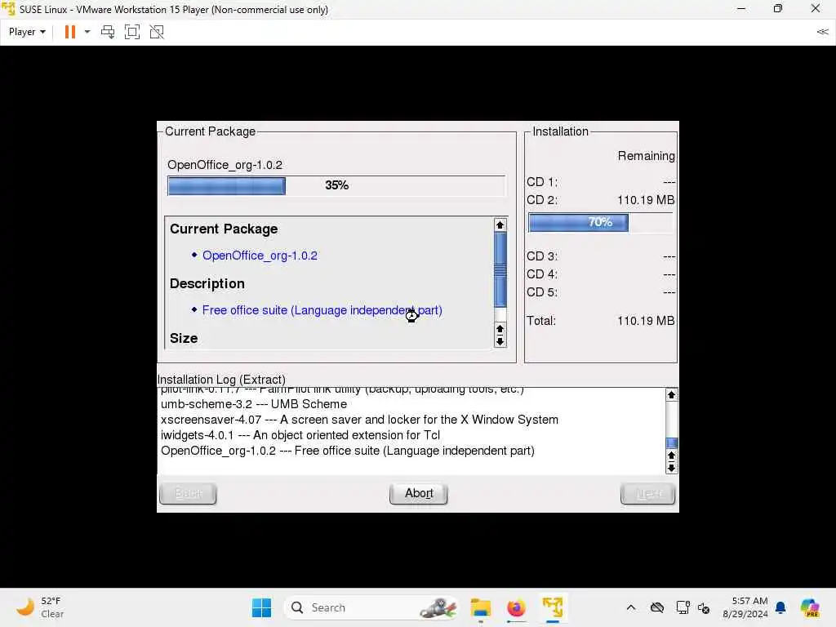Click package description scrollbar thumb
Viewport: 836px width, 627px height.
(500, 270)
